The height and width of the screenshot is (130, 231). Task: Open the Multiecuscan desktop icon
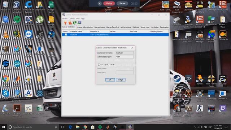pos(211,20)
